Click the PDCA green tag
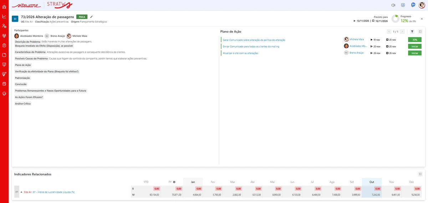Viewport: 428px width, 203px height. 82,17
